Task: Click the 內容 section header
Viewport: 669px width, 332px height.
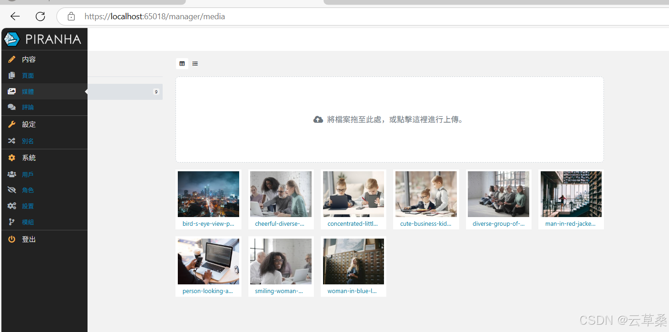Action: [x=29, y=59]
